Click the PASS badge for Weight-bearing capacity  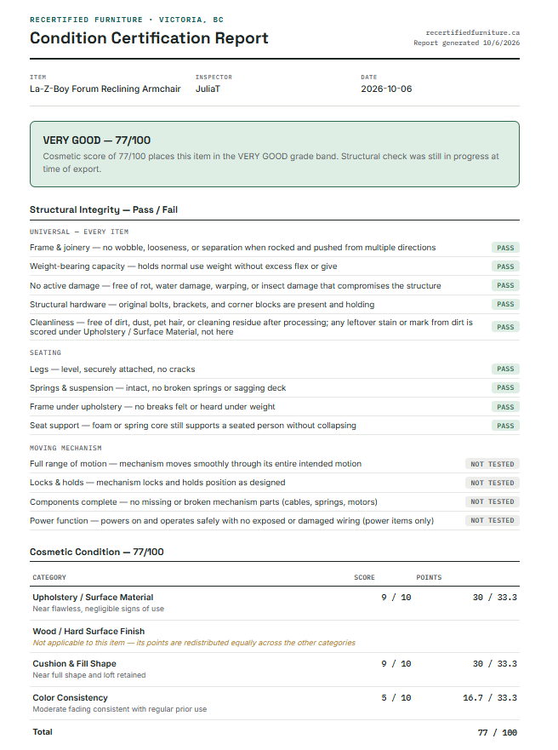pyautogui.click(x=505, y=266)
